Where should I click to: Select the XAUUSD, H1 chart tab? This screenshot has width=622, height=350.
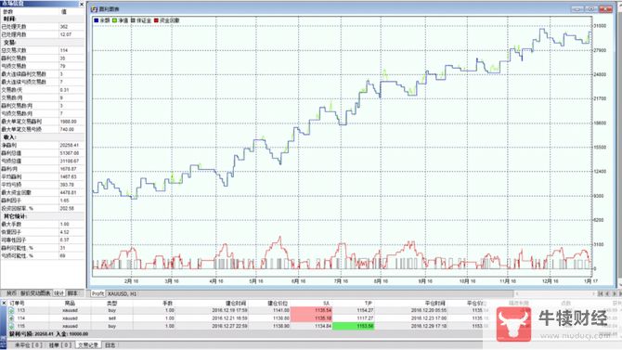[x=122, y=293]
